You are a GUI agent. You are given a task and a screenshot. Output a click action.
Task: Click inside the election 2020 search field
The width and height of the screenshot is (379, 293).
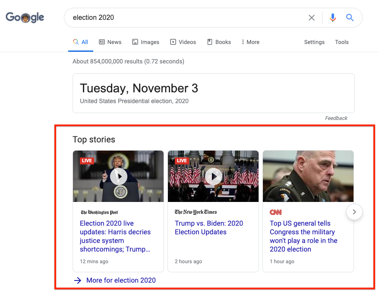pyautogui.click(x=173, y=18)
